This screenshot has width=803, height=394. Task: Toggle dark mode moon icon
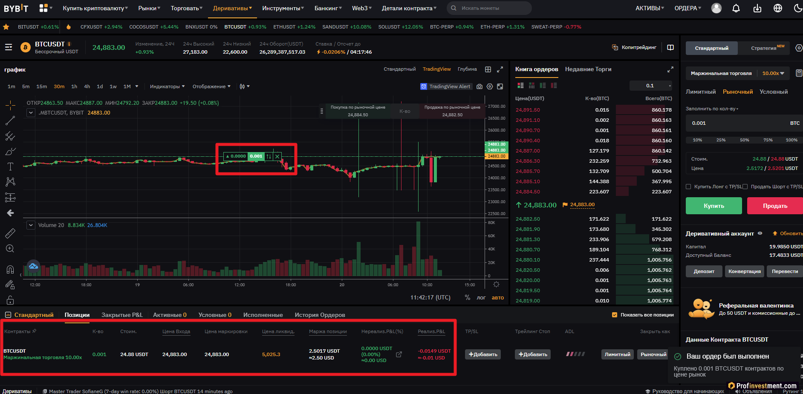(798, 8)
